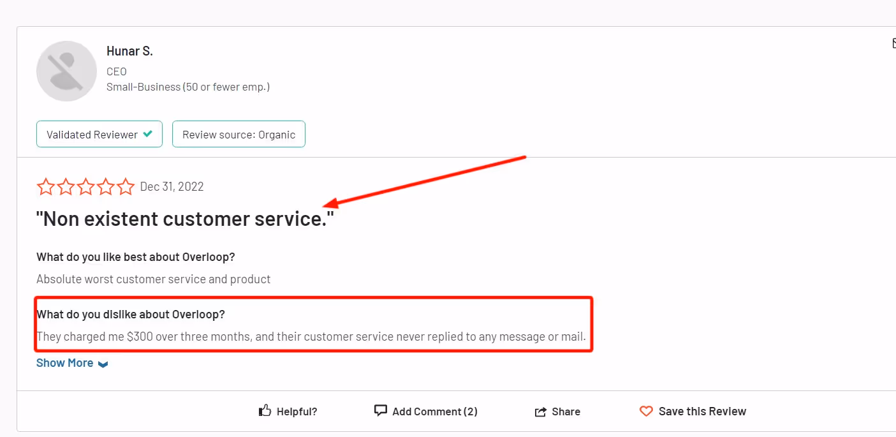Select the fifth star of the rating
The width and height of the screenshot is (896, 437).
[126, 186]
